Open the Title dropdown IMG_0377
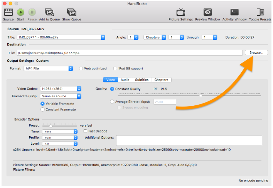The image size is (273, 188). click(61, 37)
